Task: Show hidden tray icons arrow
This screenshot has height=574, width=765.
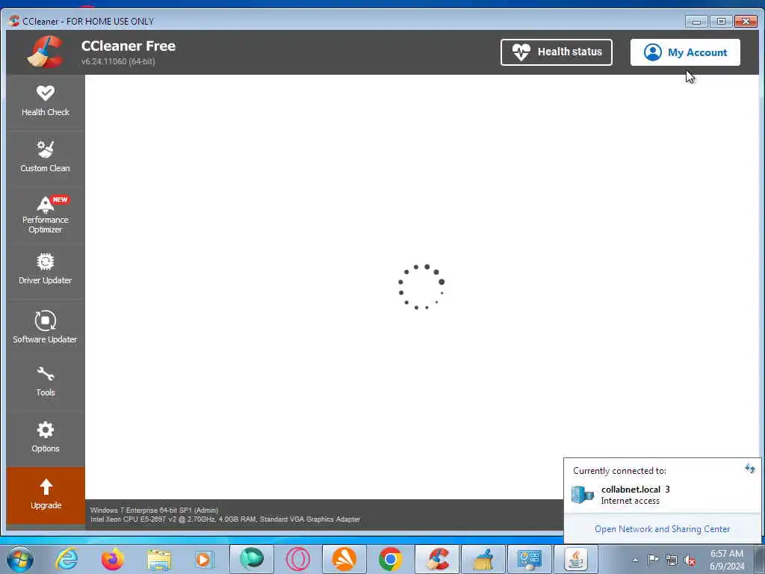Action: pyautogui.click(x=635, y=560)
